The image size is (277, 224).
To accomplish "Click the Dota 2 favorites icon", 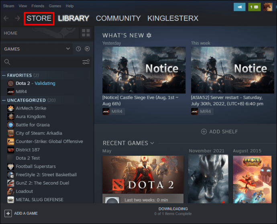I will (10, 83).
